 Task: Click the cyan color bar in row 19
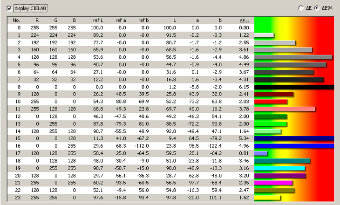click(x=280, y=168)
